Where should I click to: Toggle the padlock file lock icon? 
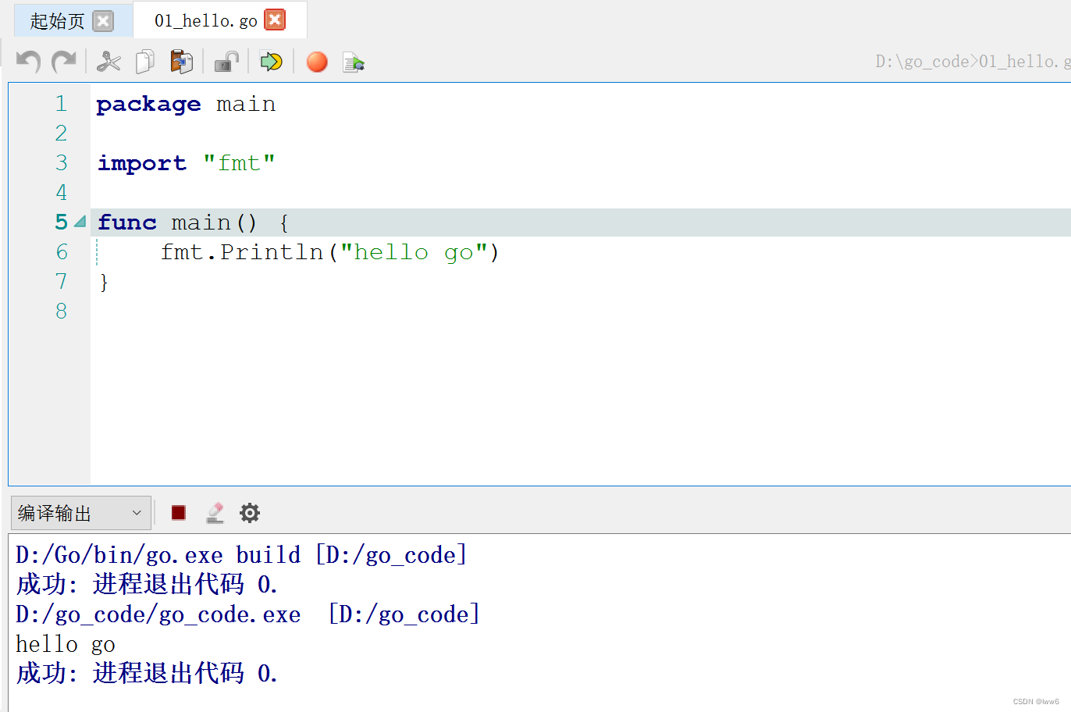226,62
